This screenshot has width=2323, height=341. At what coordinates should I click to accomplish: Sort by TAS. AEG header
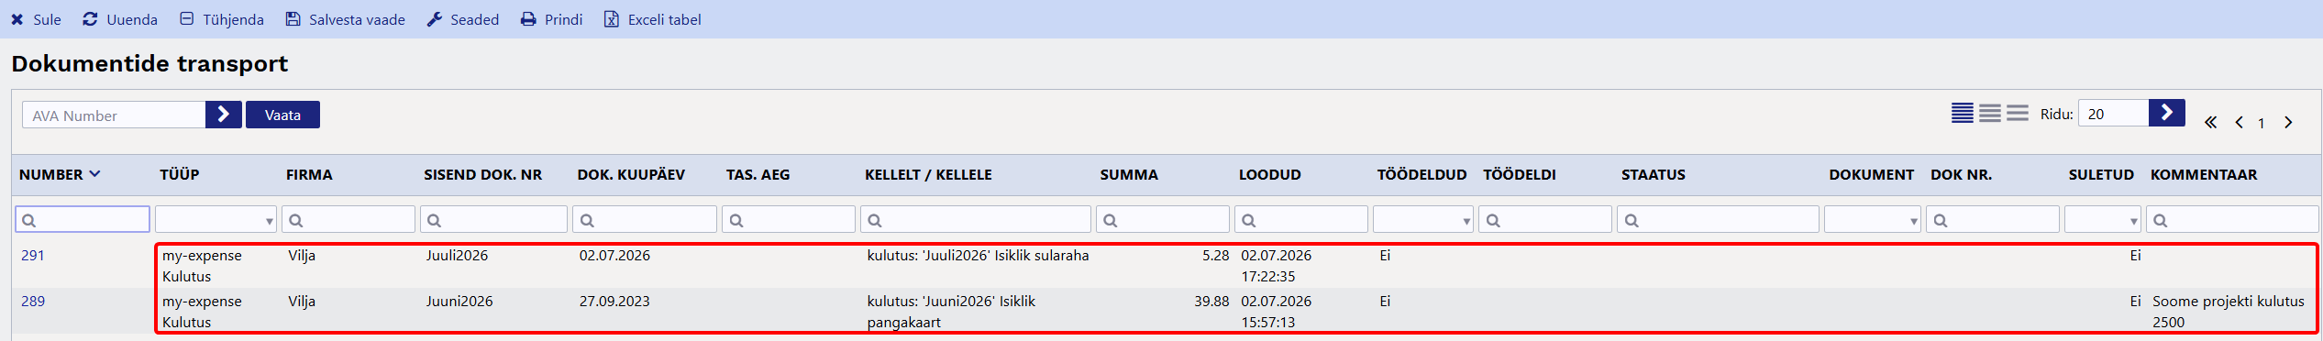coord(758,174)
